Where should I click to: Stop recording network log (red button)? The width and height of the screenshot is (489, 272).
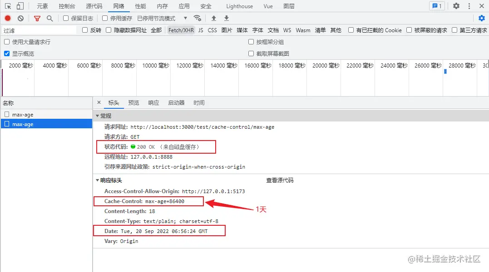click(x=8, y=19)
